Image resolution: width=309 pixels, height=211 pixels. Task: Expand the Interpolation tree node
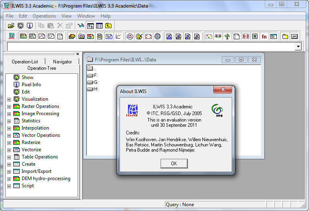click(x=9, y=128)
